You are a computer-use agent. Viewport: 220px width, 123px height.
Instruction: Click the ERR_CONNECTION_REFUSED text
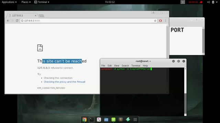point(51,88)
